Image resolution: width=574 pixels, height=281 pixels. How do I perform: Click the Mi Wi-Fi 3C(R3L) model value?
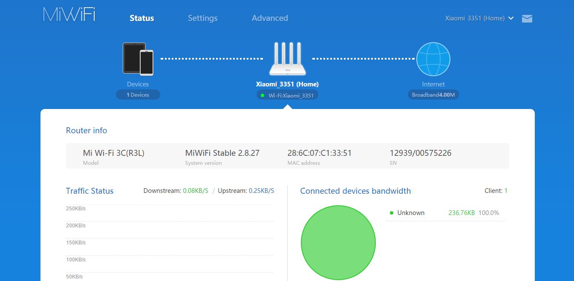click(x=114, y=153)
